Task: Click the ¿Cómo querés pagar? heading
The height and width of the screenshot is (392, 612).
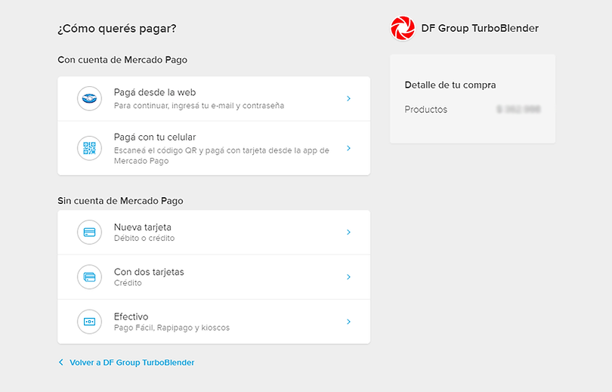Action: tap(117, 29)
